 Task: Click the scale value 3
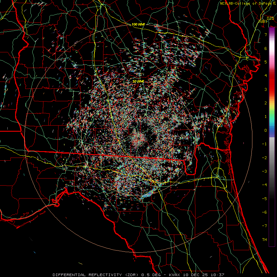click(x=266, y=89)
